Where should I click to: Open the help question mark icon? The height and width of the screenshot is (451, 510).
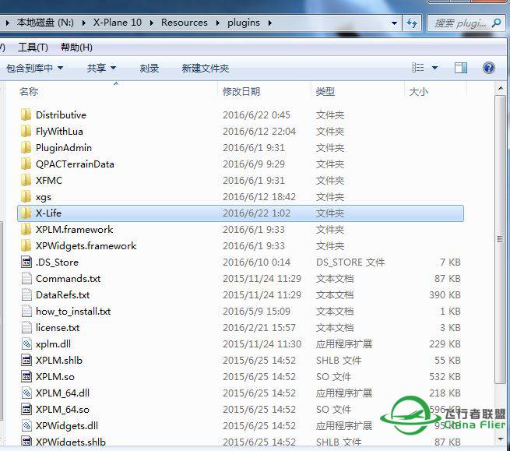pyautogui.click(x=488, y=68)
